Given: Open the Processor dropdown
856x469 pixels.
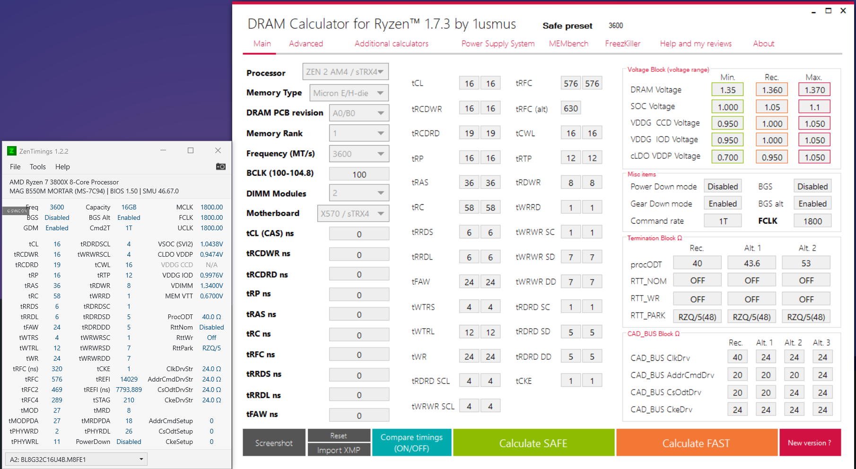Looking at the screenshot, I should click(x=346, y=72).
